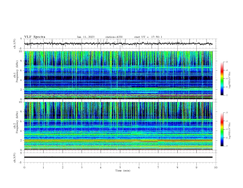The image size is (243, 188).
Task: Click time axis tick label "7"
Action: click(x=158, y=167)
